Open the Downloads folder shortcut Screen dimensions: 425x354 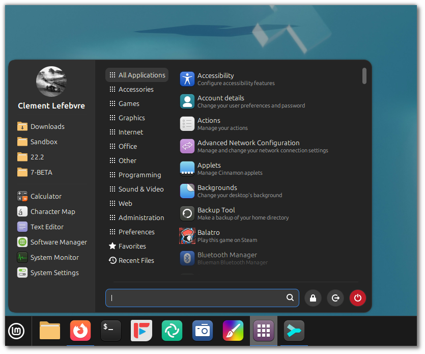point(47,126)
